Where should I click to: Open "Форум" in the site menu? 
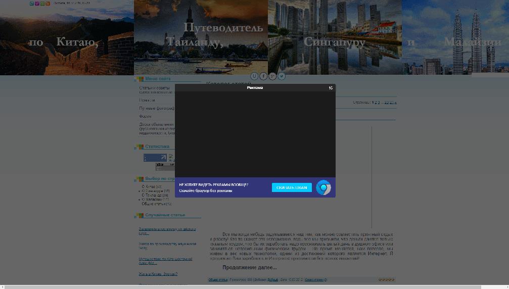(x=146, y=116)
